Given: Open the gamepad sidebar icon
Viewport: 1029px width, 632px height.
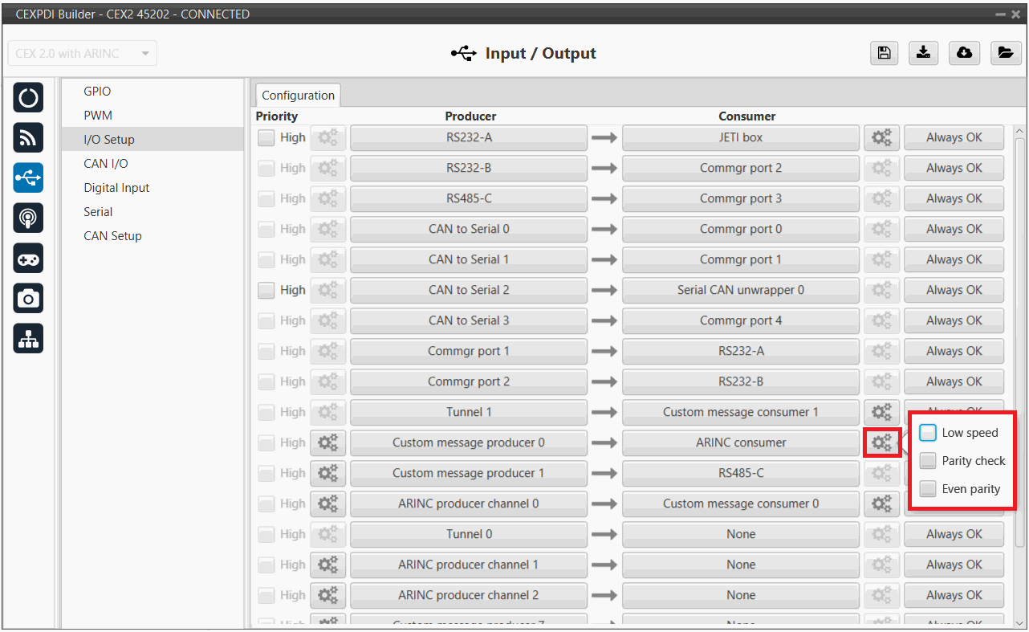Looking at the screenshot, I should (x=28, y=259).
